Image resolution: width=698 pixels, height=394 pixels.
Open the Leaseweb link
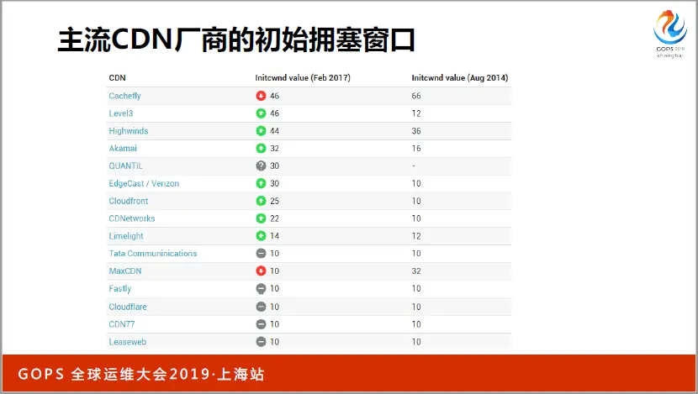[127, 342]
